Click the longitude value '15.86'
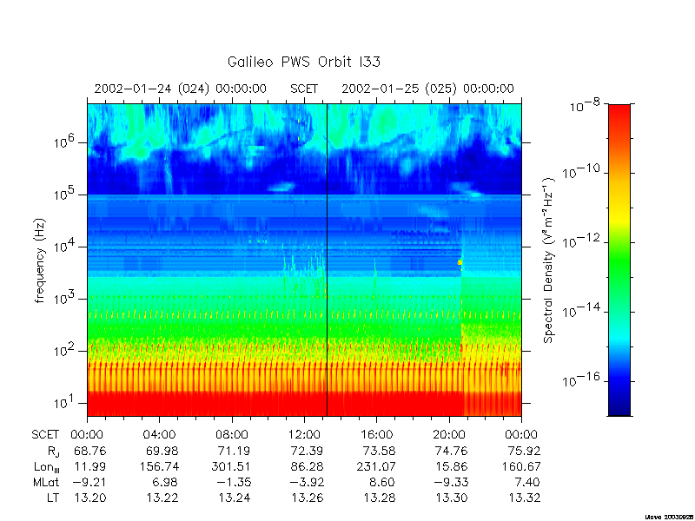 pos(452,466)
